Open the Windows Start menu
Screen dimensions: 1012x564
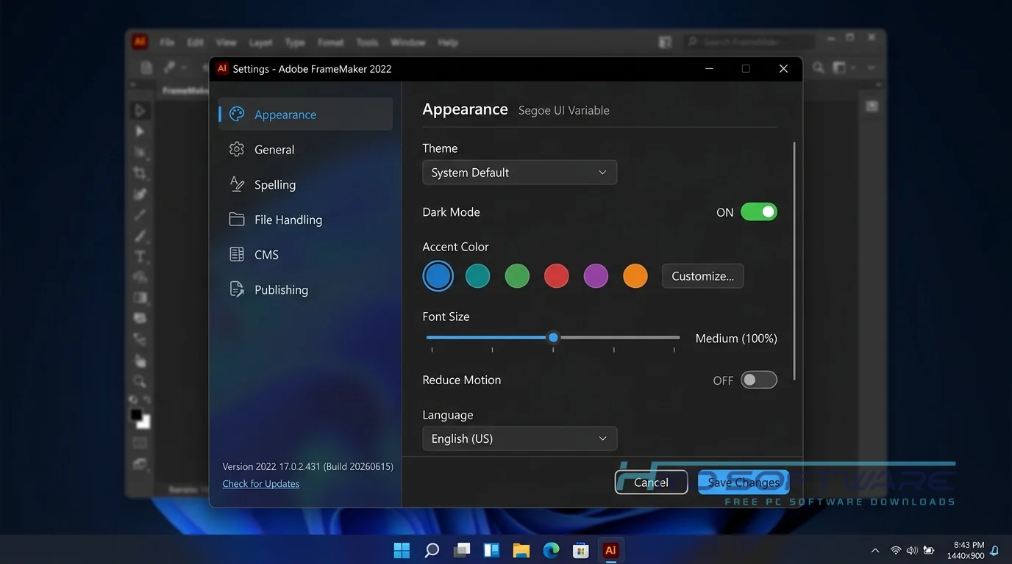point(402,550)
